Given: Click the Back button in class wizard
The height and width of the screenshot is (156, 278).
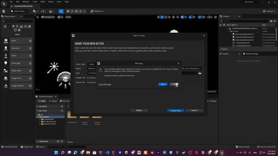Looking at the screenshot, I should tap(139, 110).
